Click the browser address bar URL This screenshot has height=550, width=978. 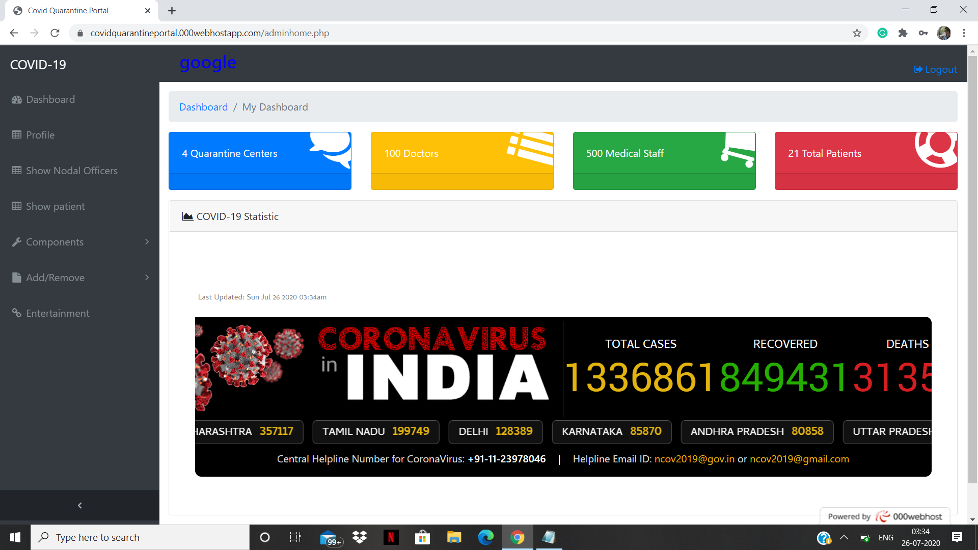[x=209, y=33]
